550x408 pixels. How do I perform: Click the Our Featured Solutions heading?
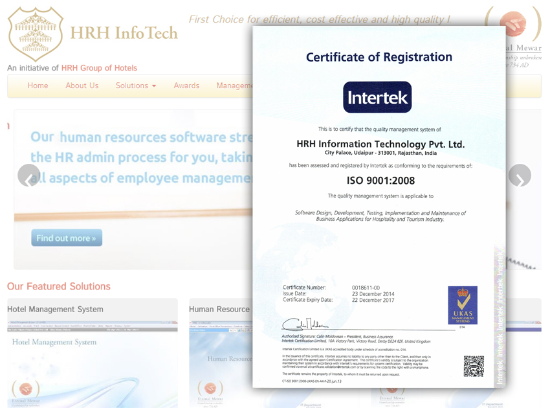[x=59, y=286]
